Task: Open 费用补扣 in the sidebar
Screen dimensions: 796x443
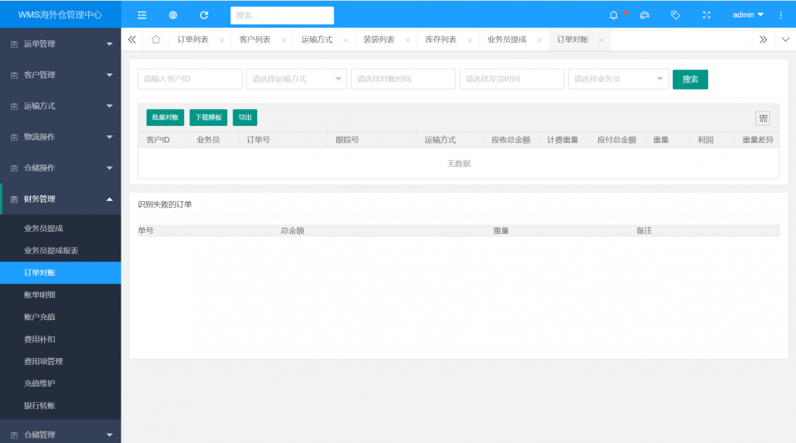Action: click(60, 339)
